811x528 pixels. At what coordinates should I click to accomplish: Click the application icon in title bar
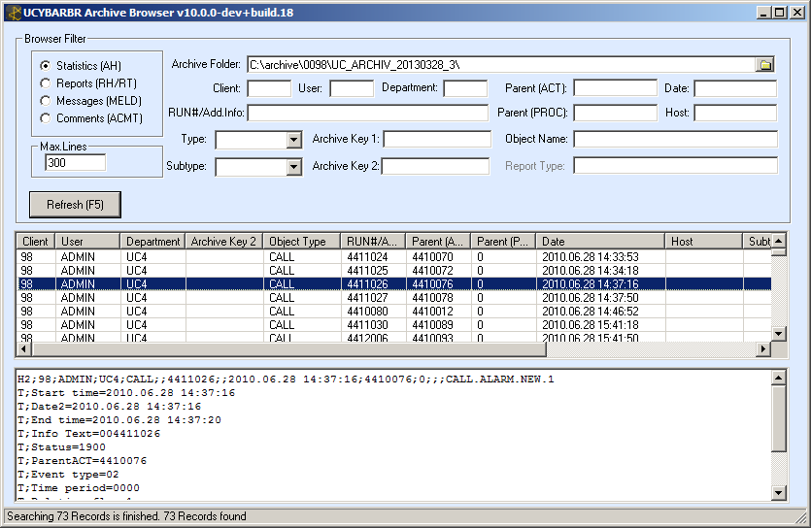point(13,13)
